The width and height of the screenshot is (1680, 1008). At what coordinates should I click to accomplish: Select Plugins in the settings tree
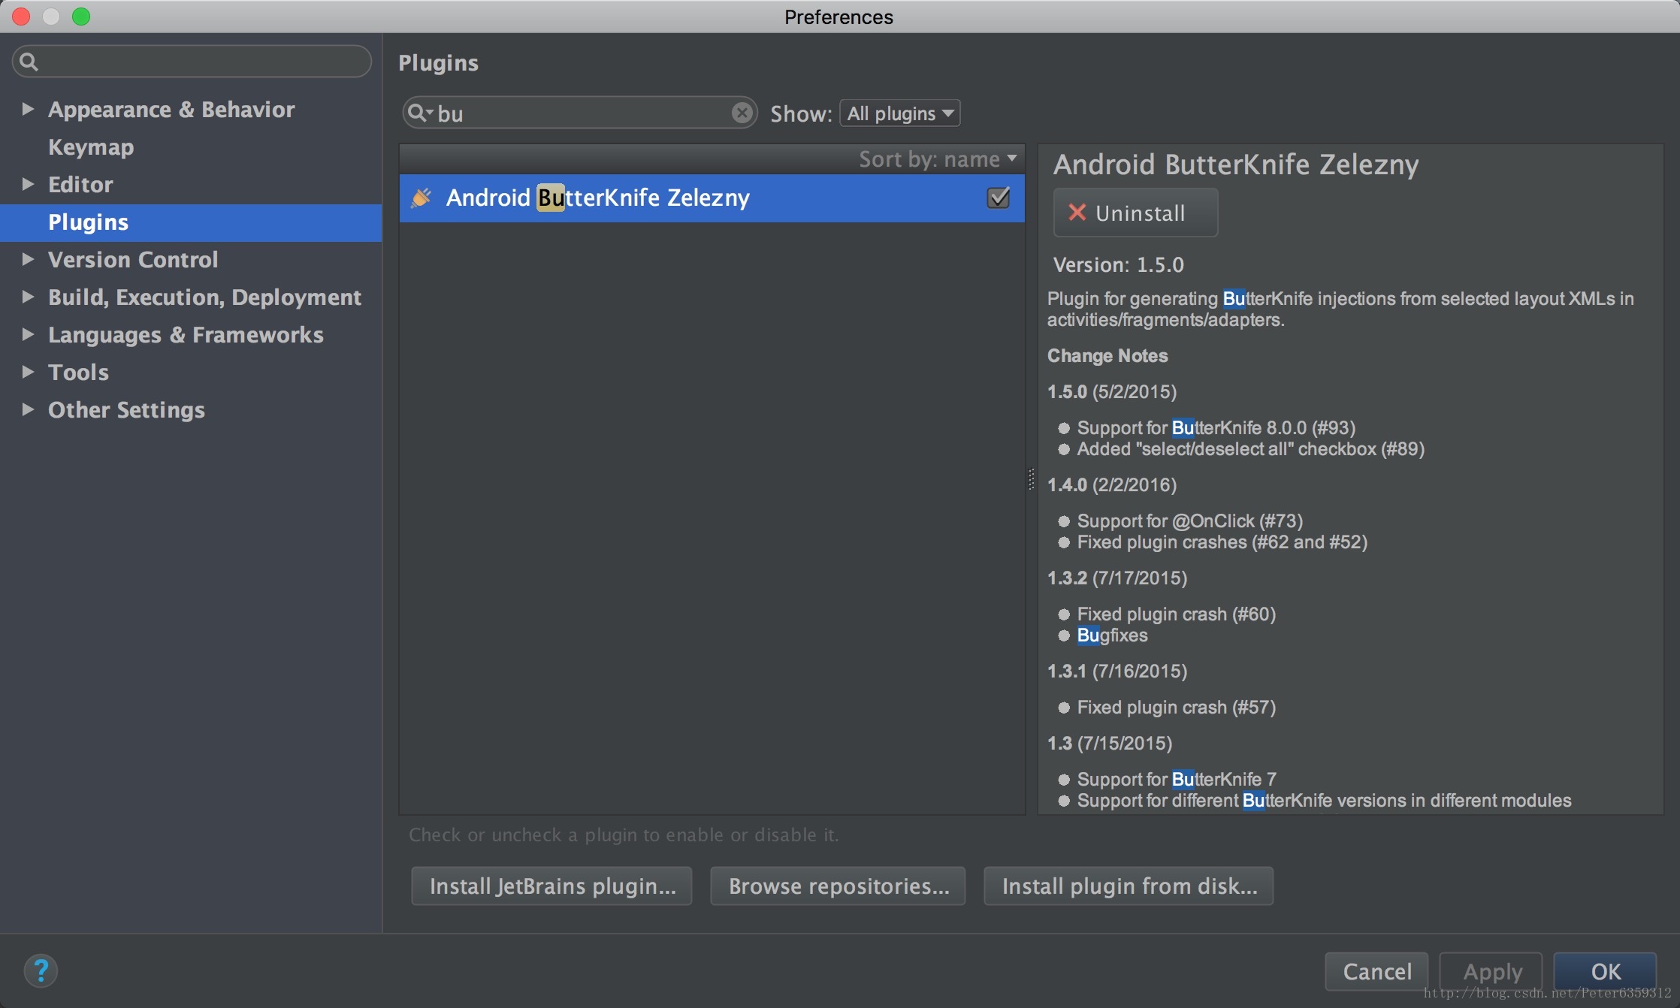point(191,222)
